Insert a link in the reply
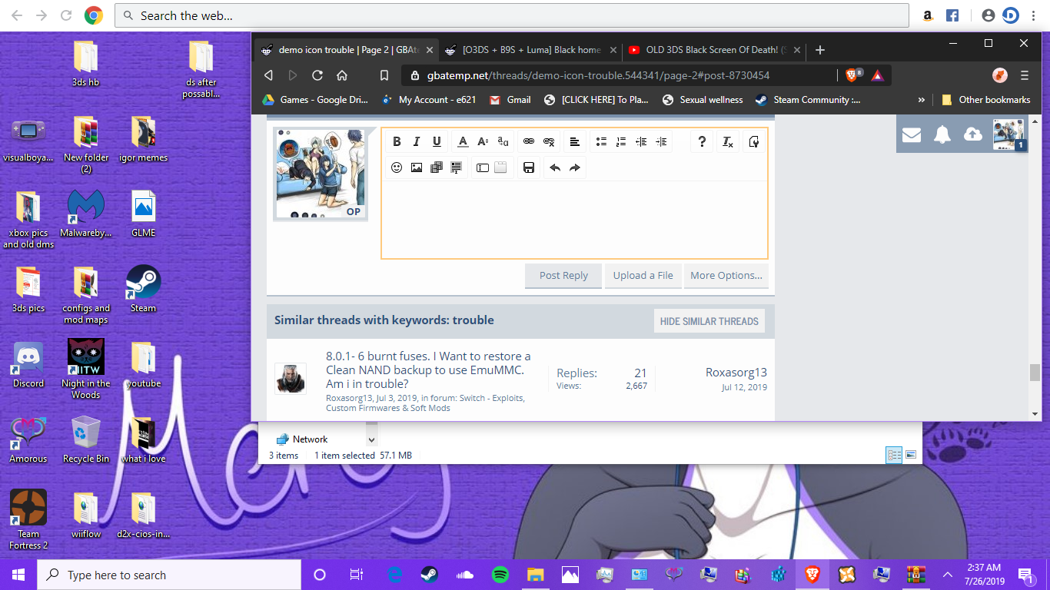Screen dimensions: 1050x590 coord(529,141)
